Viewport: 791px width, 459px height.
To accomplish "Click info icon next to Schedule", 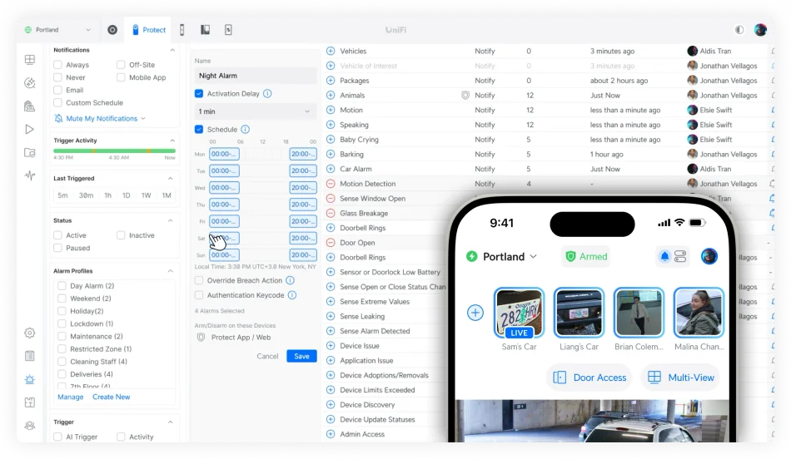I will pyautogui.click(x=245, y=130).
